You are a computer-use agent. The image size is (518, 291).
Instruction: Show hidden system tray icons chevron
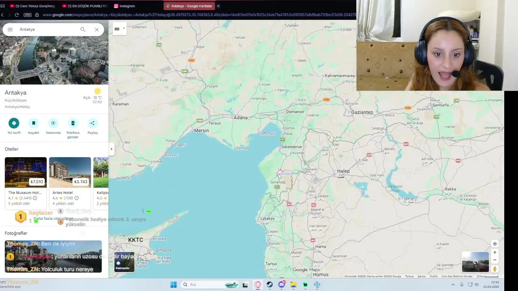pyautogui.click(x=453, y=285)
